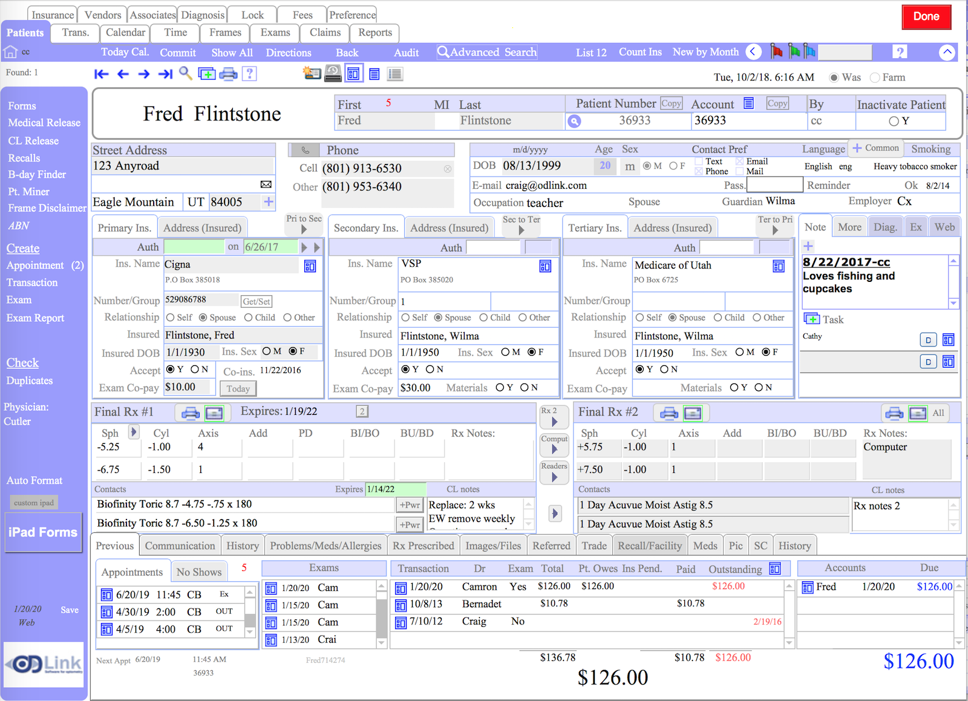Click the left chevron circle after New by Month
Viewport: 968px width, 701px height.
[753, 52]
